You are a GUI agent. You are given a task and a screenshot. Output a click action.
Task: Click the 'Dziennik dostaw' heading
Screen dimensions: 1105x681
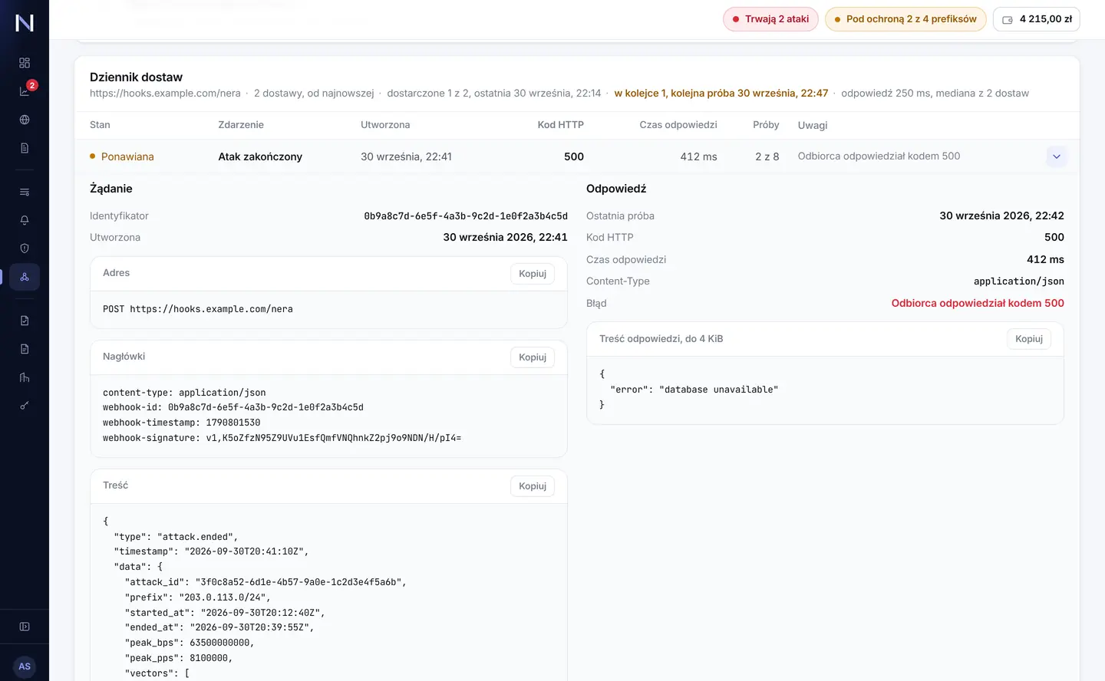(x=136, y=77)
